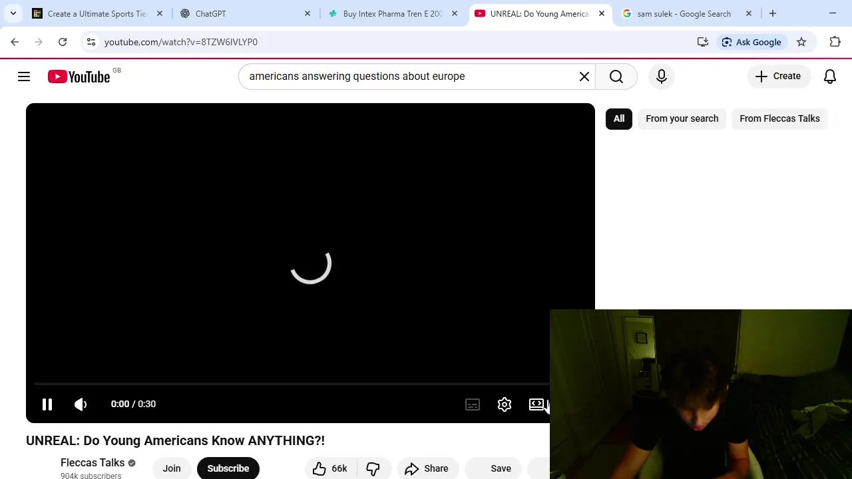
Task: Reload the page
Action: 63,42
